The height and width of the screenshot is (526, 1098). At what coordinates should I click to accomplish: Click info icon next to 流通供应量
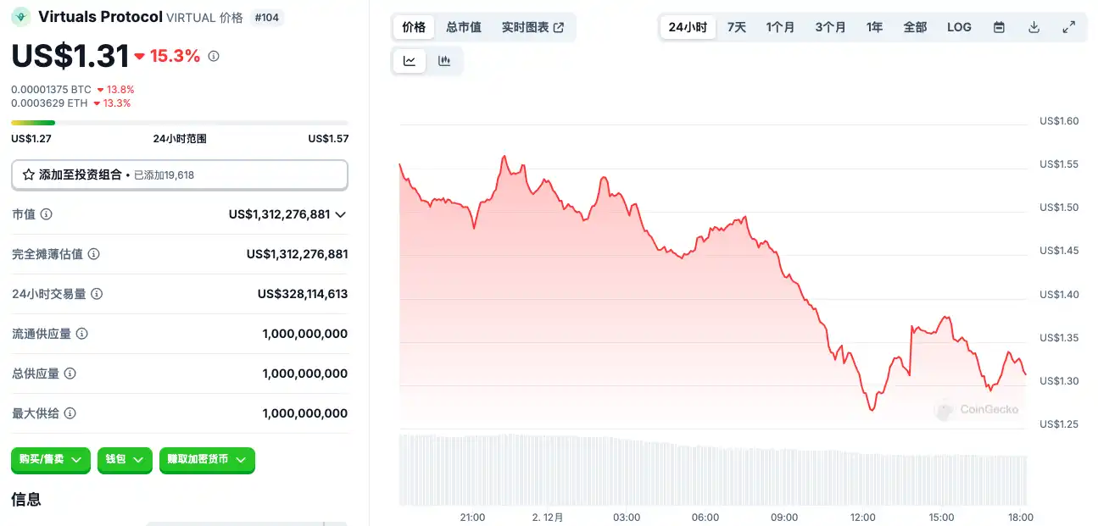82,334
